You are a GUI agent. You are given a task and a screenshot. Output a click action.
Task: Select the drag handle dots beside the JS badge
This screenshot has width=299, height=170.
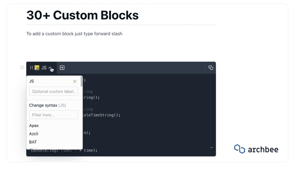(32, 67)
